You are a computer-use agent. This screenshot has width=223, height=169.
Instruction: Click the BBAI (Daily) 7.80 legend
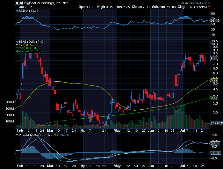tap(31, 41)
